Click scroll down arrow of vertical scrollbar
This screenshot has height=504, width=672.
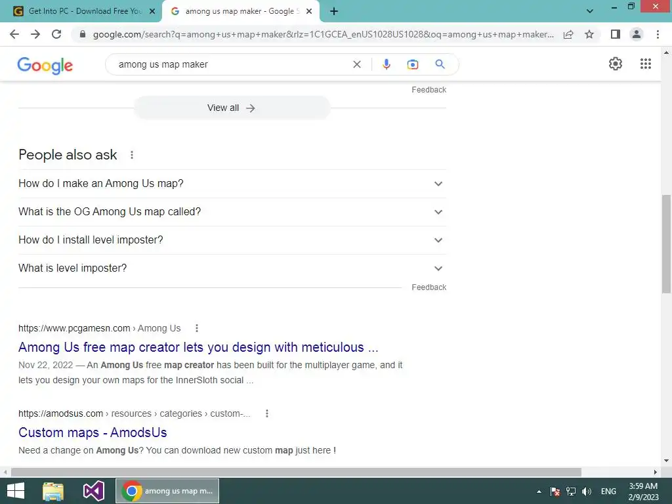point(666,461)
